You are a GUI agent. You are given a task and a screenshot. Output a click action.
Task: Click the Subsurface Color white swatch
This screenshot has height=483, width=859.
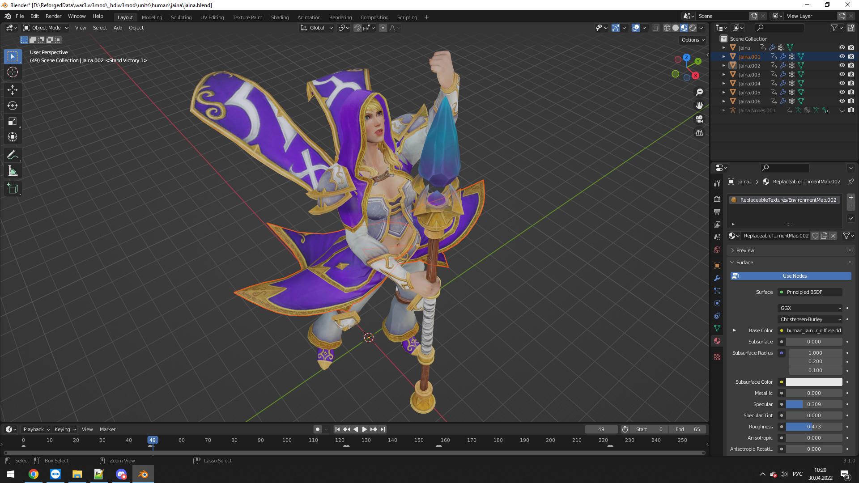814,382
